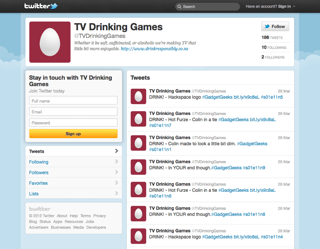Click avatar of the #s01e11n5 tweet

pos(138,96)
